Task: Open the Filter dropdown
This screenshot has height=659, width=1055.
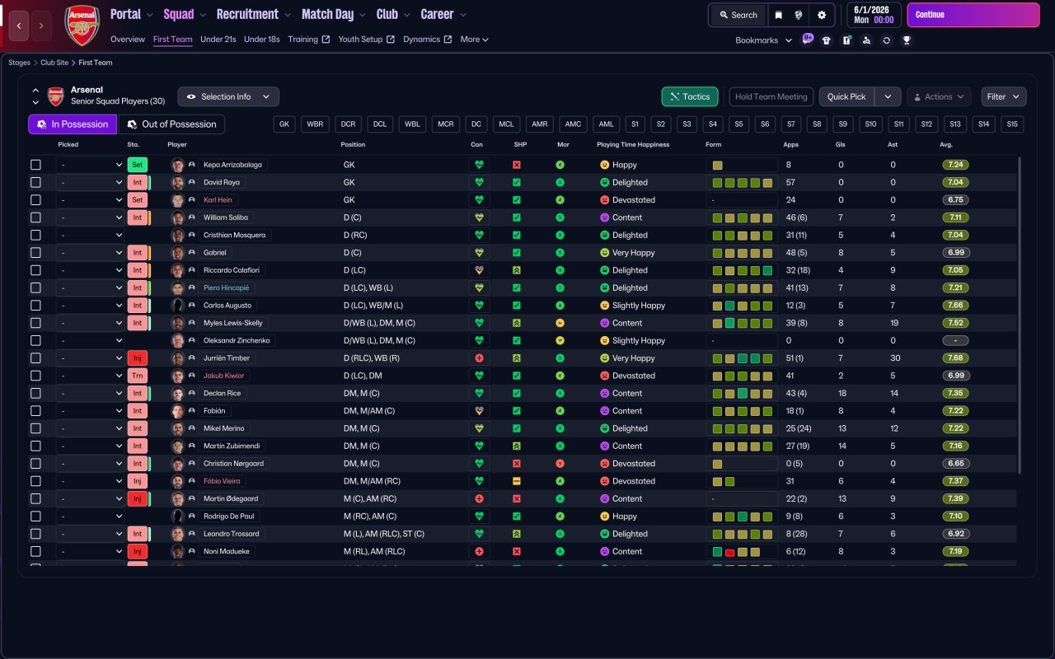Action: tap(1004, 96)
